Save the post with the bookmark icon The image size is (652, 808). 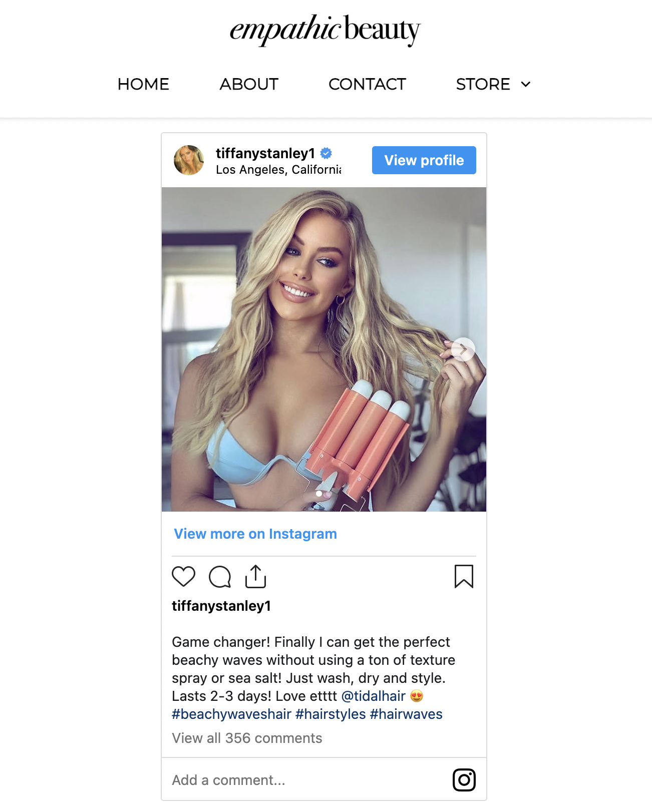(x=464, y=576)
